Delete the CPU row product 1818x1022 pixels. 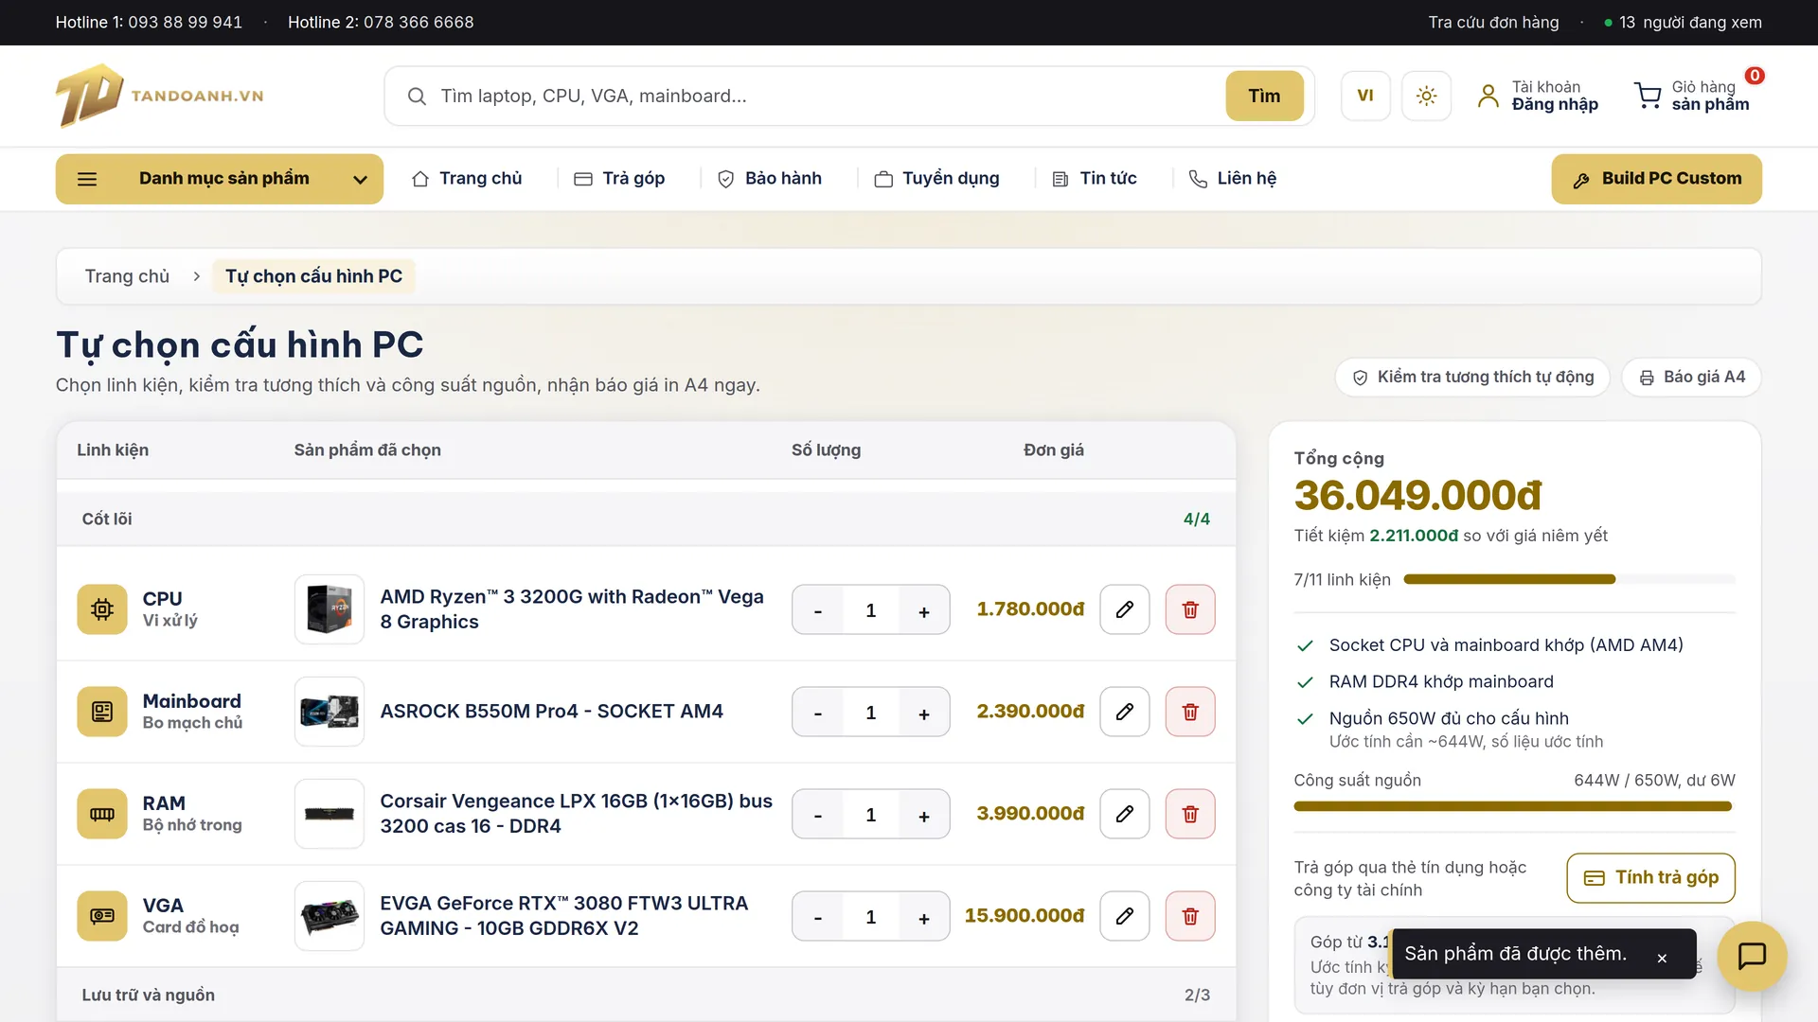pyautogui.click(x=1190, y=609)
